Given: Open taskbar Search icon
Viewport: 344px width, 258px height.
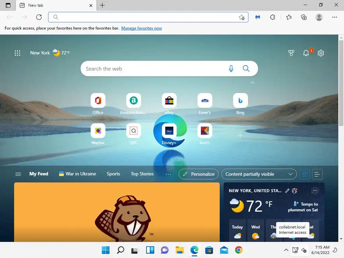Looking at the screenshot, I should pos(121,250).
